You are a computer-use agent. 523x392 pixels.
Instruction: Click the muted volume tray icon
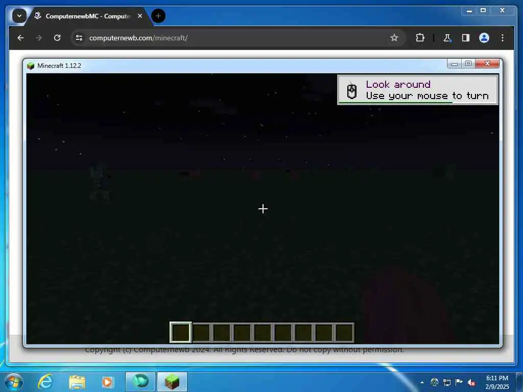pos(471,382)
